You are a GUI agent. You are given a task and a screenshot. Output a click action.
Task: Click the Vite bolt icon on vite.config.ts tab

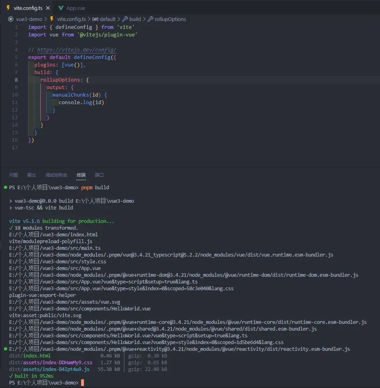(x=8, y=8)
